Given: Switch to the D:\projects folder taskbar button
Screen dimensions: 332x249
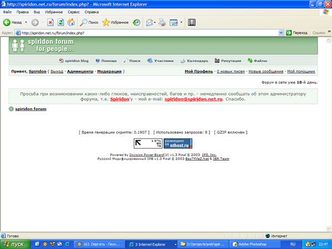Looking at the screenshot, I should coord(204,245).
